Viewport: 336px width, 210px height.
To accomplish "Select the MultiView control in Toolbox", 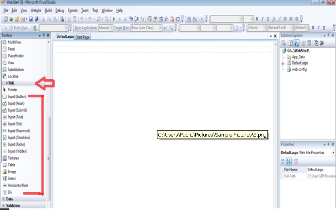I will click(x=12, y=42).
